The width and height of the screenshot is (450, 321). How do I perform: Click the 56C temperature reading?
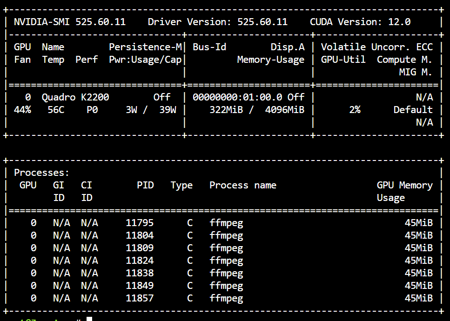tap(56, 110)
